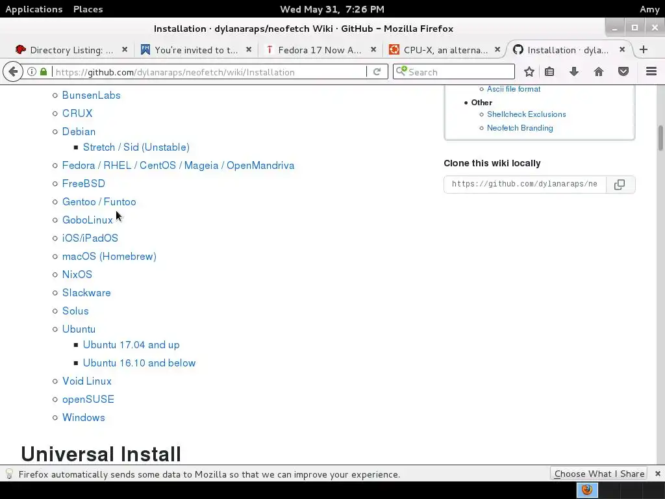This screenshot has width=665, height=499.
Task: Select the wiki clone URL field
Action: click(x=525, y=184)
